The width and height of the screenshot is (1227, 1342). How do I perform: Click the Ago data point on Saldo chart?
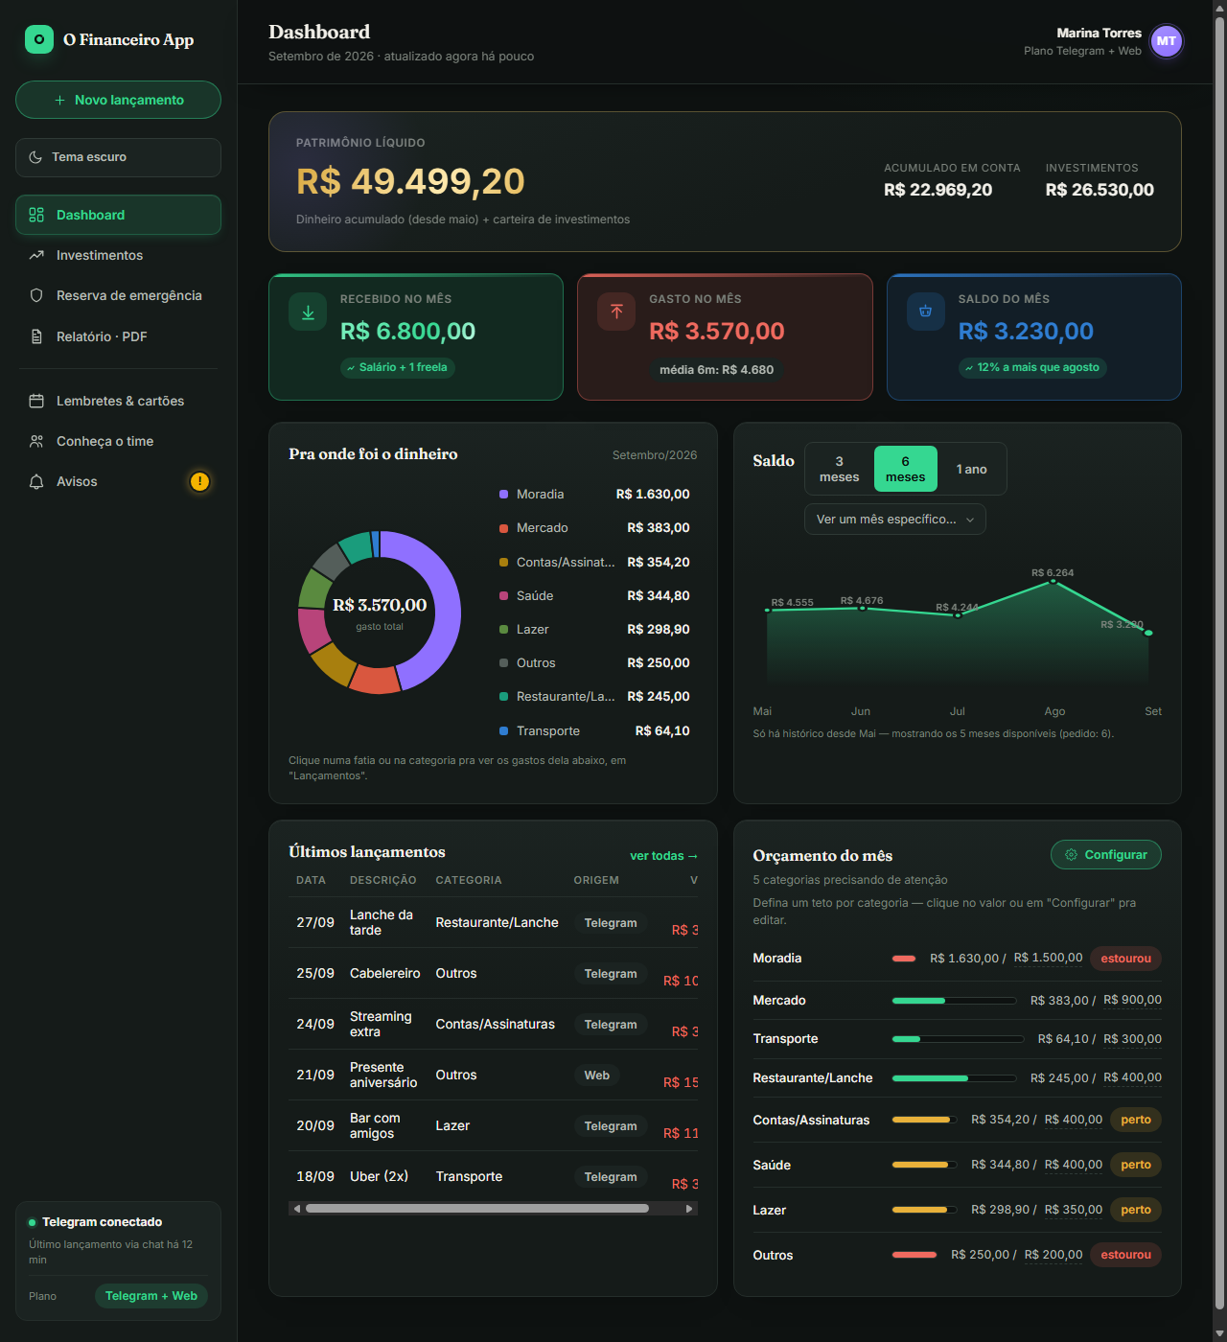pos(1053,581)
